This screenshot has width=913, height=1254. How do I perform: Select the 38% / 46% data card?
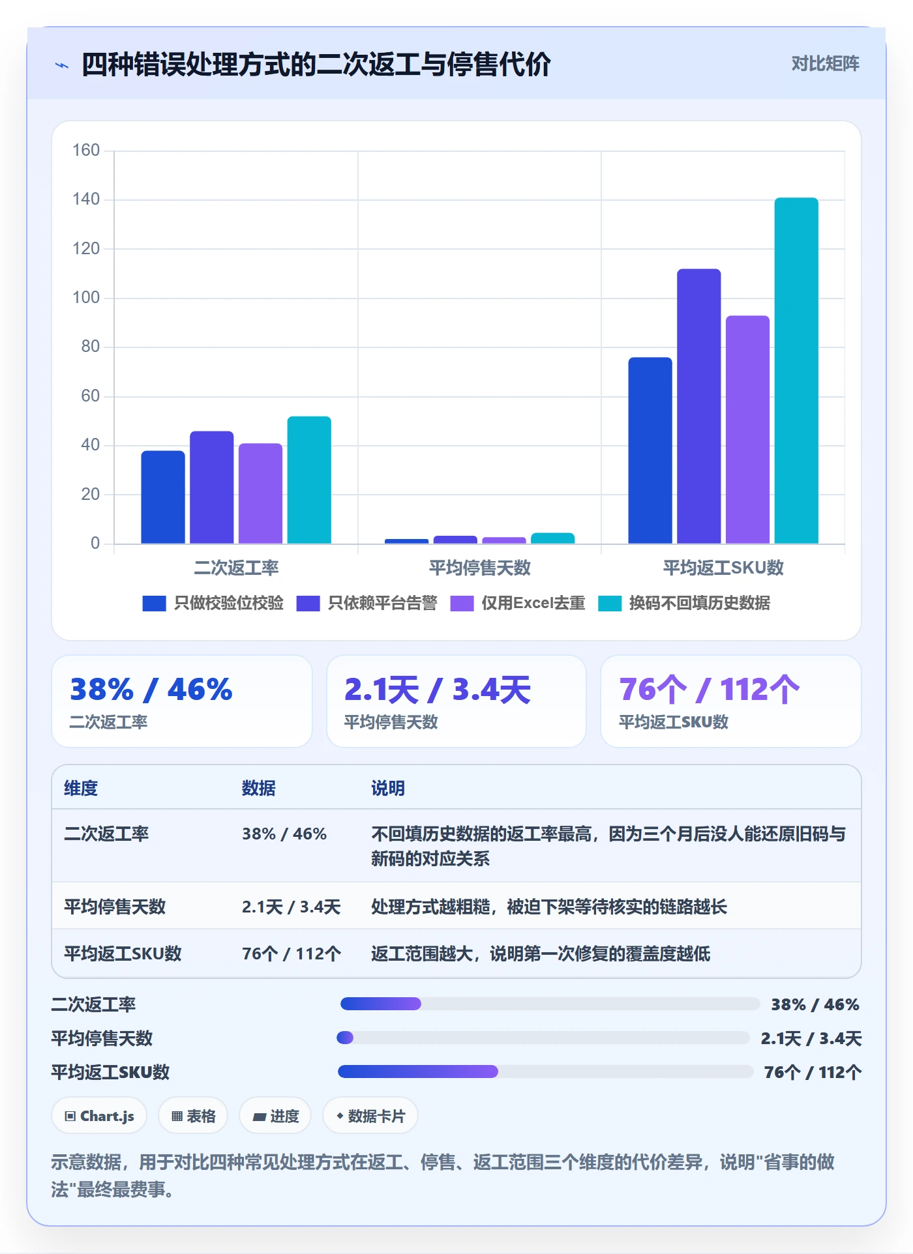pos(182,701)
